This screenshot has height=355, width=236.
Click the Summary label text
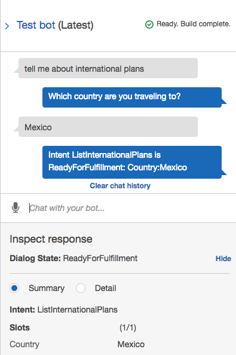click(47, 288)
